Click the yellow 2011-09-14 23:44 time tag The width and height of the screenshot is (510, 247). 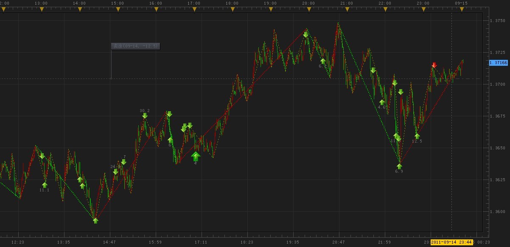(x=451, y=242)
